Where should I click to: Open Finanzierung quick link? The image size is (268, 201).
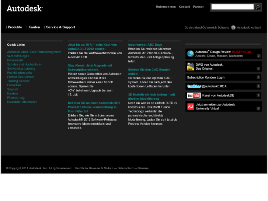point(16,98)
